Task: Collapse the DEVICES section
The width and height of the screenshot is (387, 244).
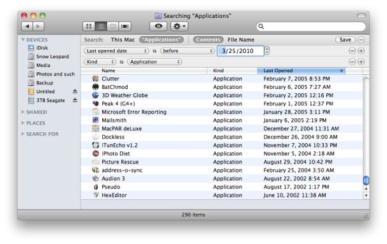Action: click(x=23, y=40)
